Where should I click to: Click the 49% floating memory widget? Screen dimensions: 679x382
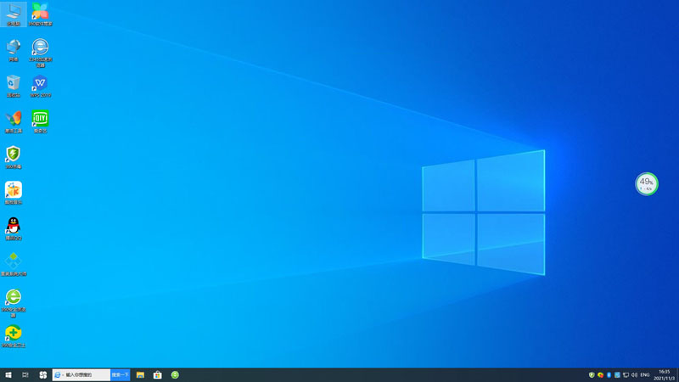pyautogui.click(x=647, y=183)
